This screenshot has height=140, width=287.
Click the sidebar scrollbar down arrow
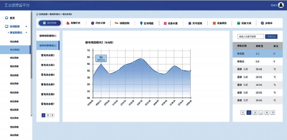pos(31,115)
